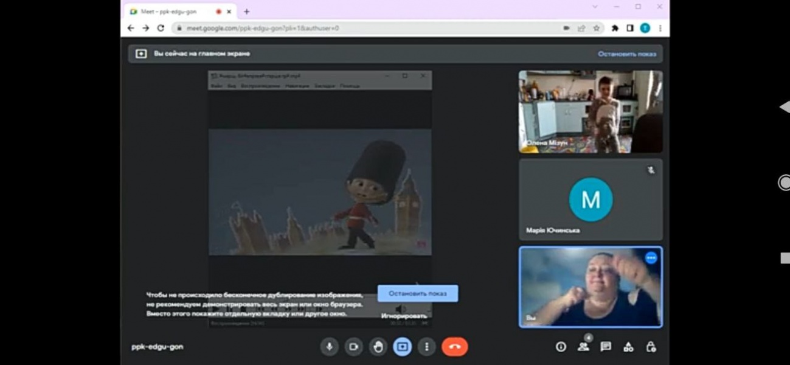Screen dimensions: 790x365
Task: Show the participants list panel
Action: point(583,347)
